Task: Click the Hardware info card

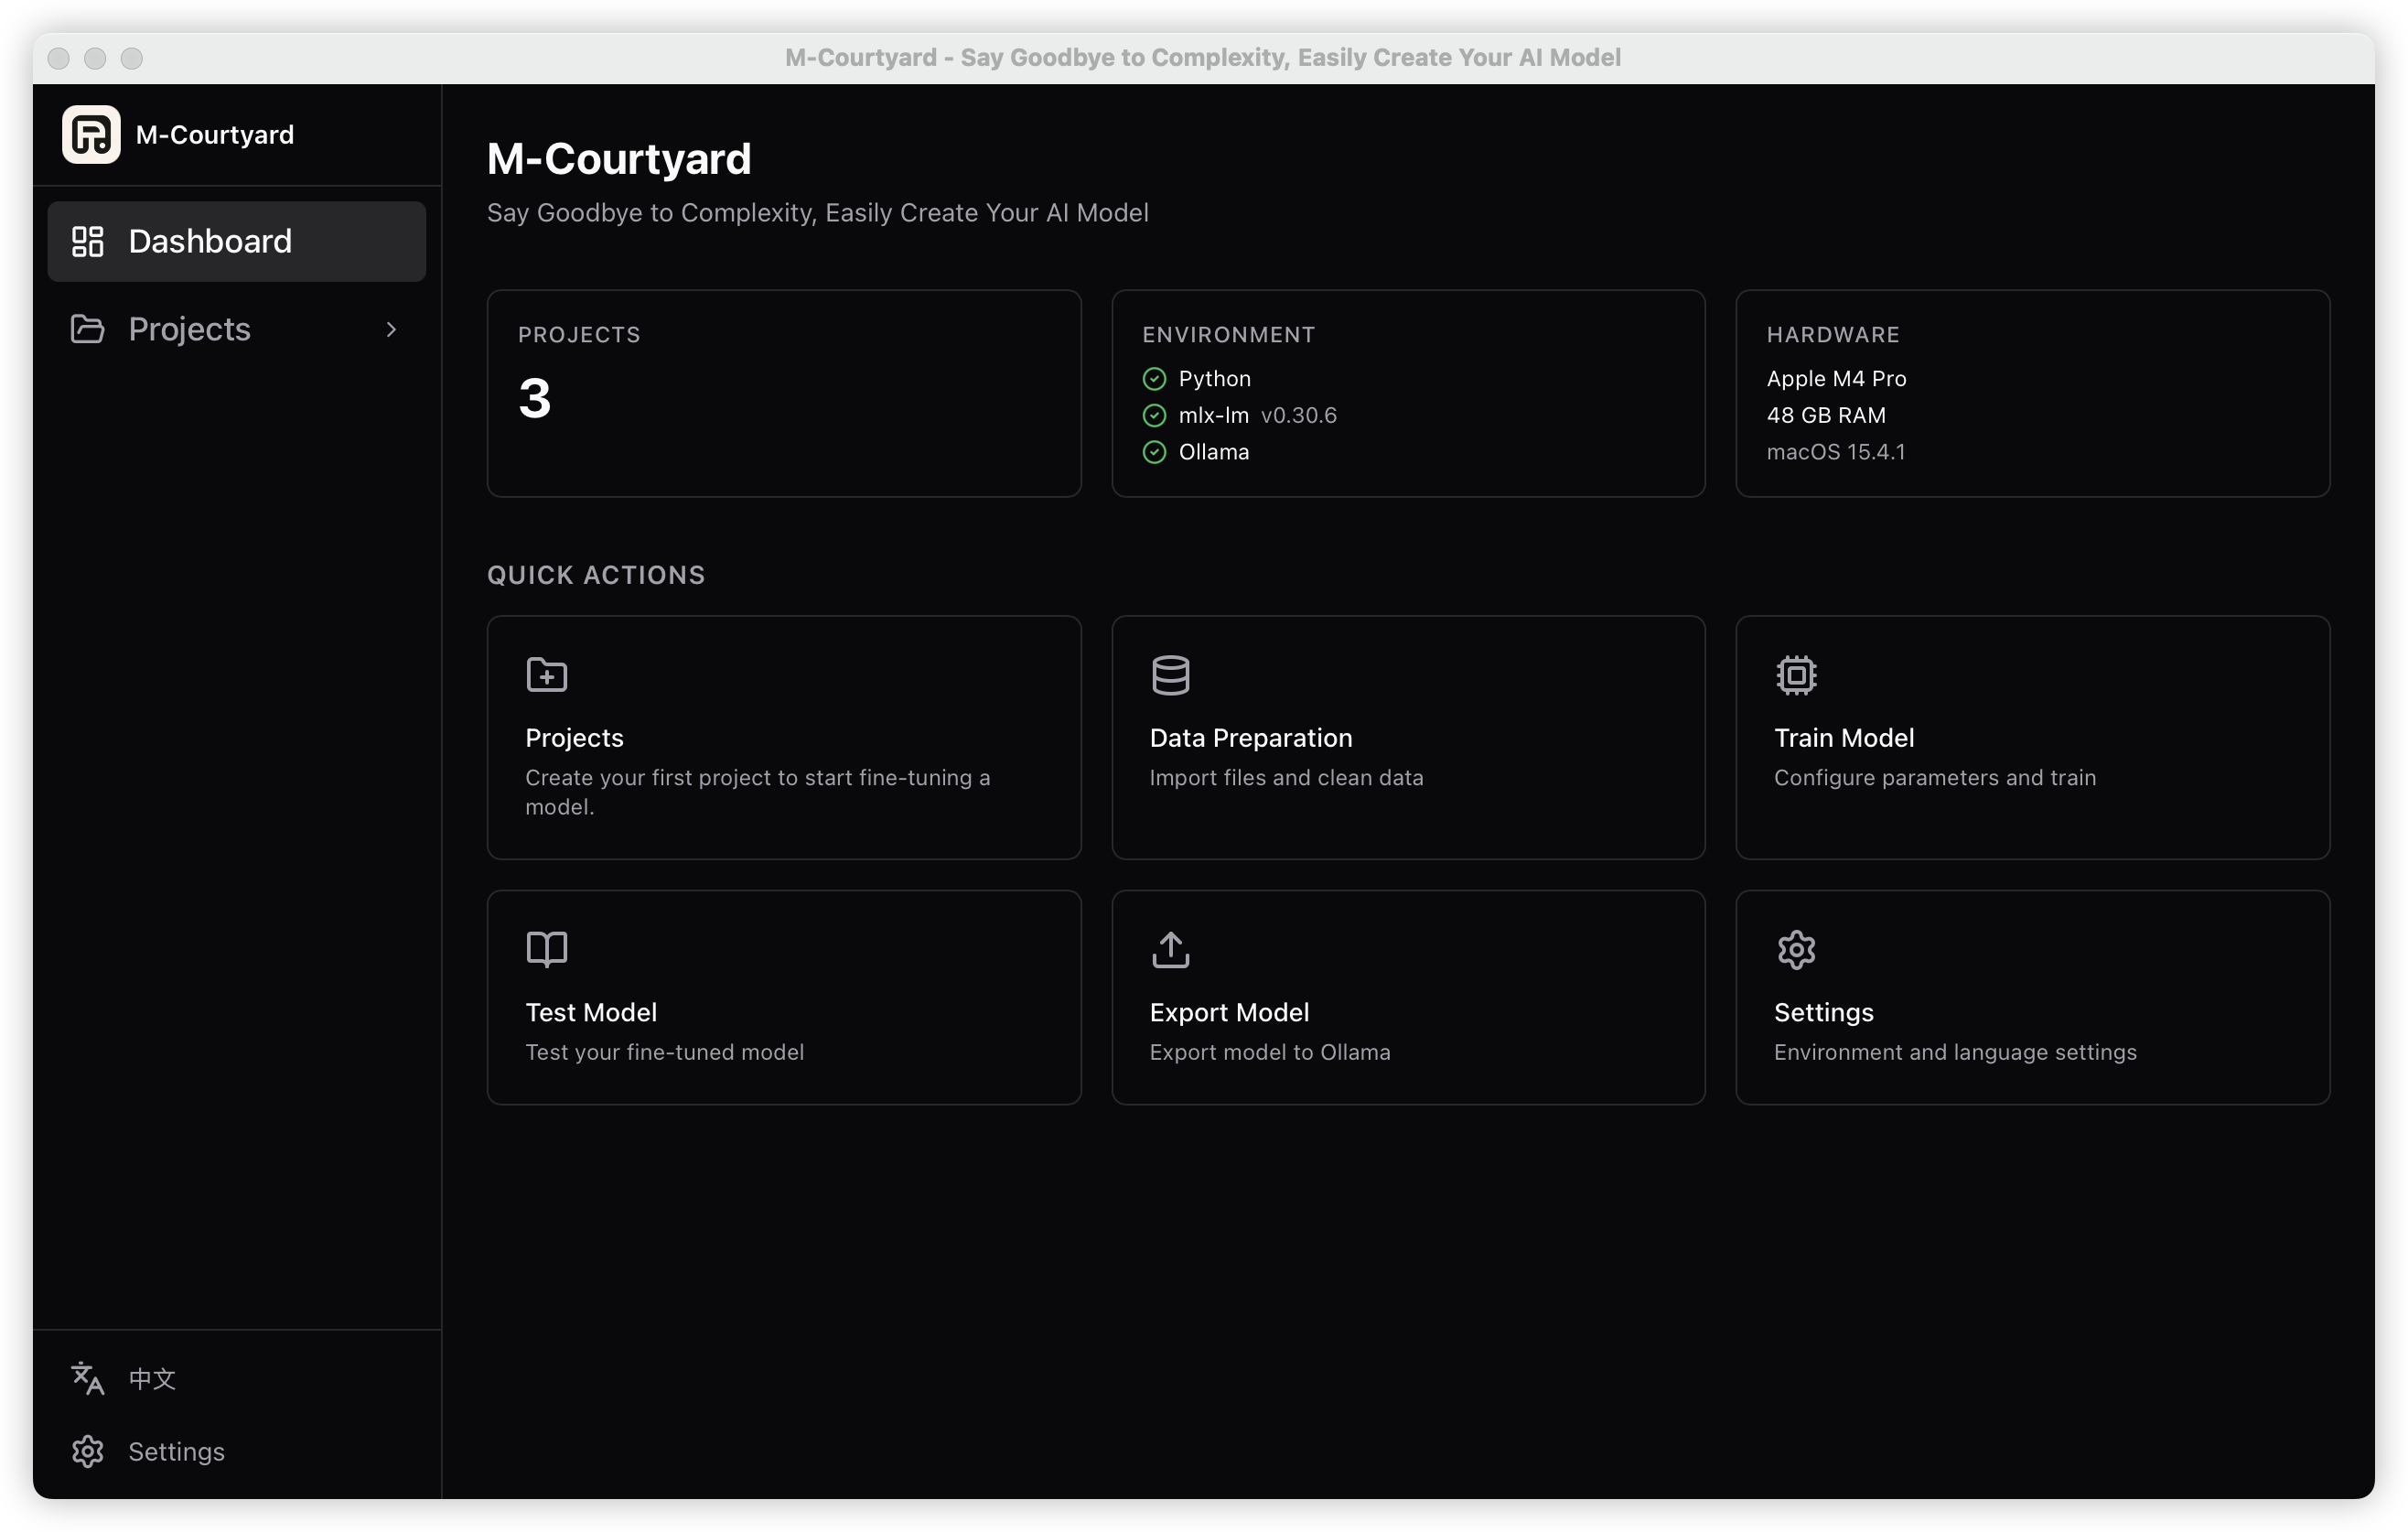Action: 2032,393
